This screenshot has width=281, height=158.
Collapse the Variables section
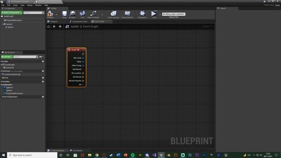(1, 82)
